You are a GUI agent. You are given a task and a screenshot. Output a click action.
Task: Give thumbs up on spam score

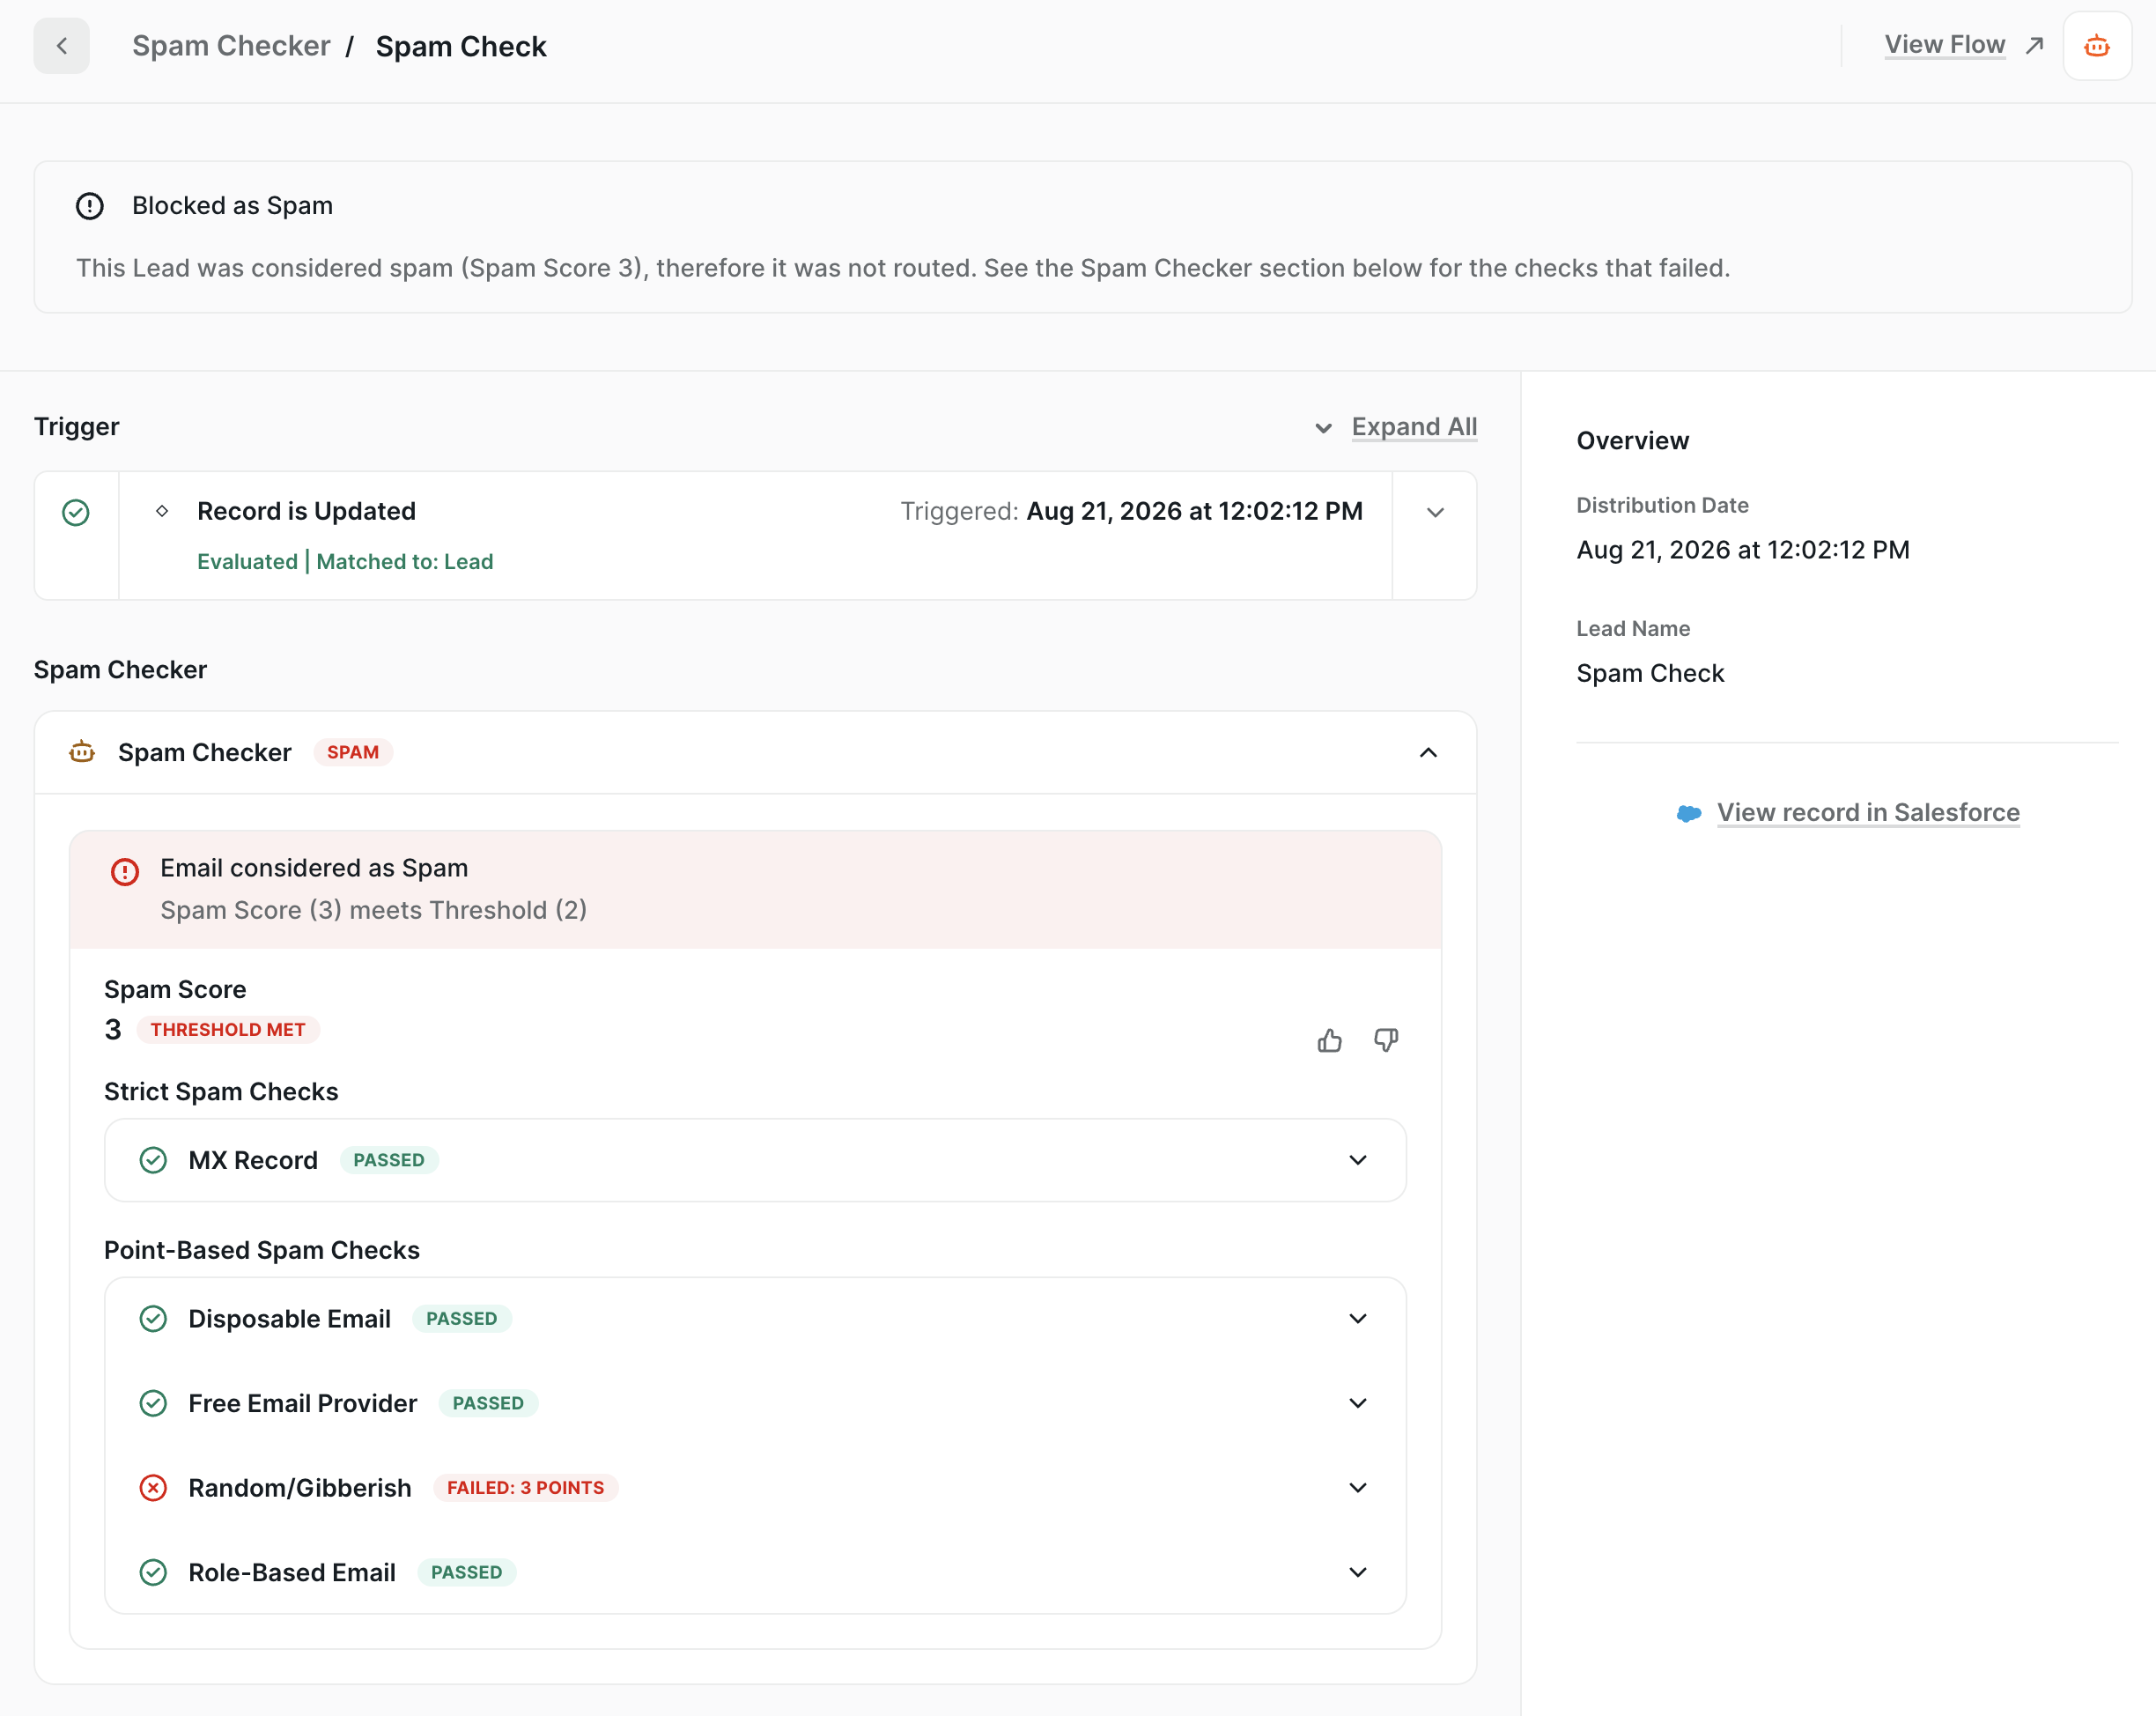1329,1041
